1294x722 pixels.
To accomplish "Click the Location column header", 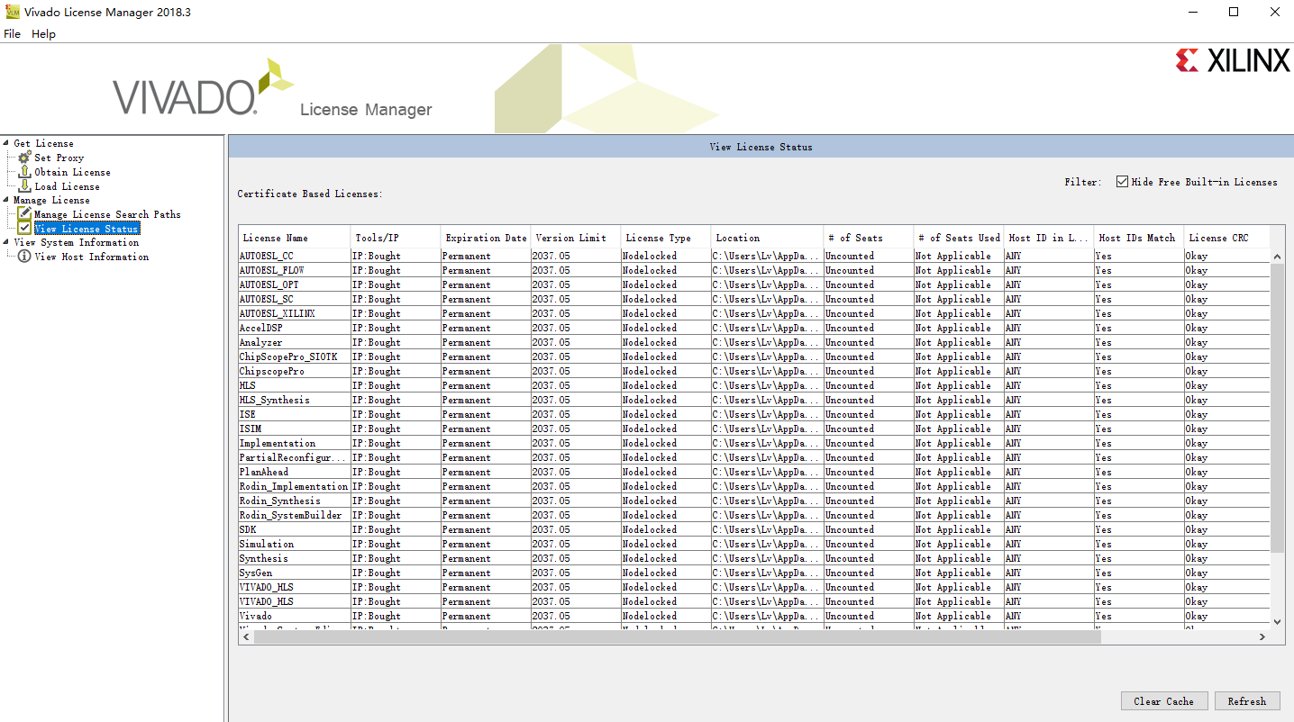I will [x=767, y=238].
